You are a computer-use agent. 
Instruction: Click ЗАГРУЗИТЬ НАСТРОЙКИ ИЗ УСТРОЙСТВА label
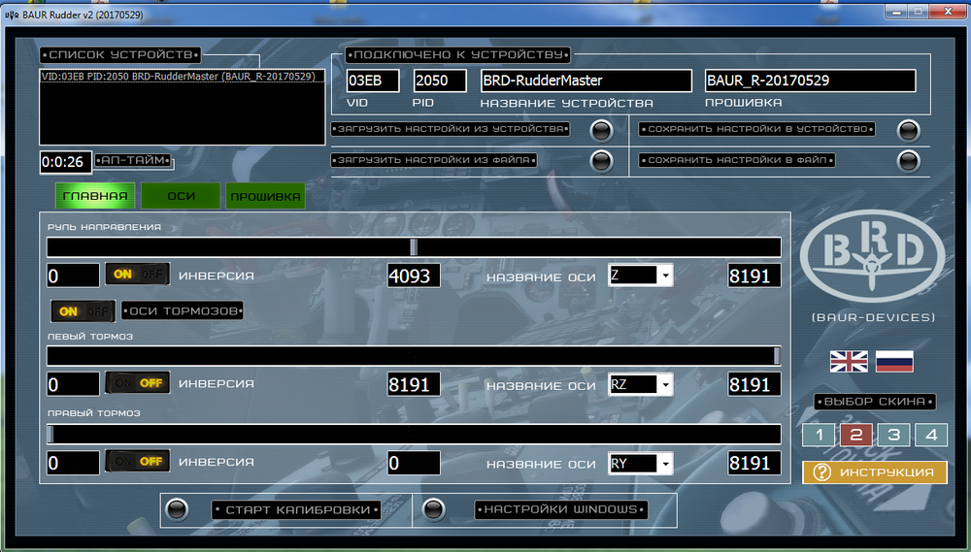(x=451, y=129)
